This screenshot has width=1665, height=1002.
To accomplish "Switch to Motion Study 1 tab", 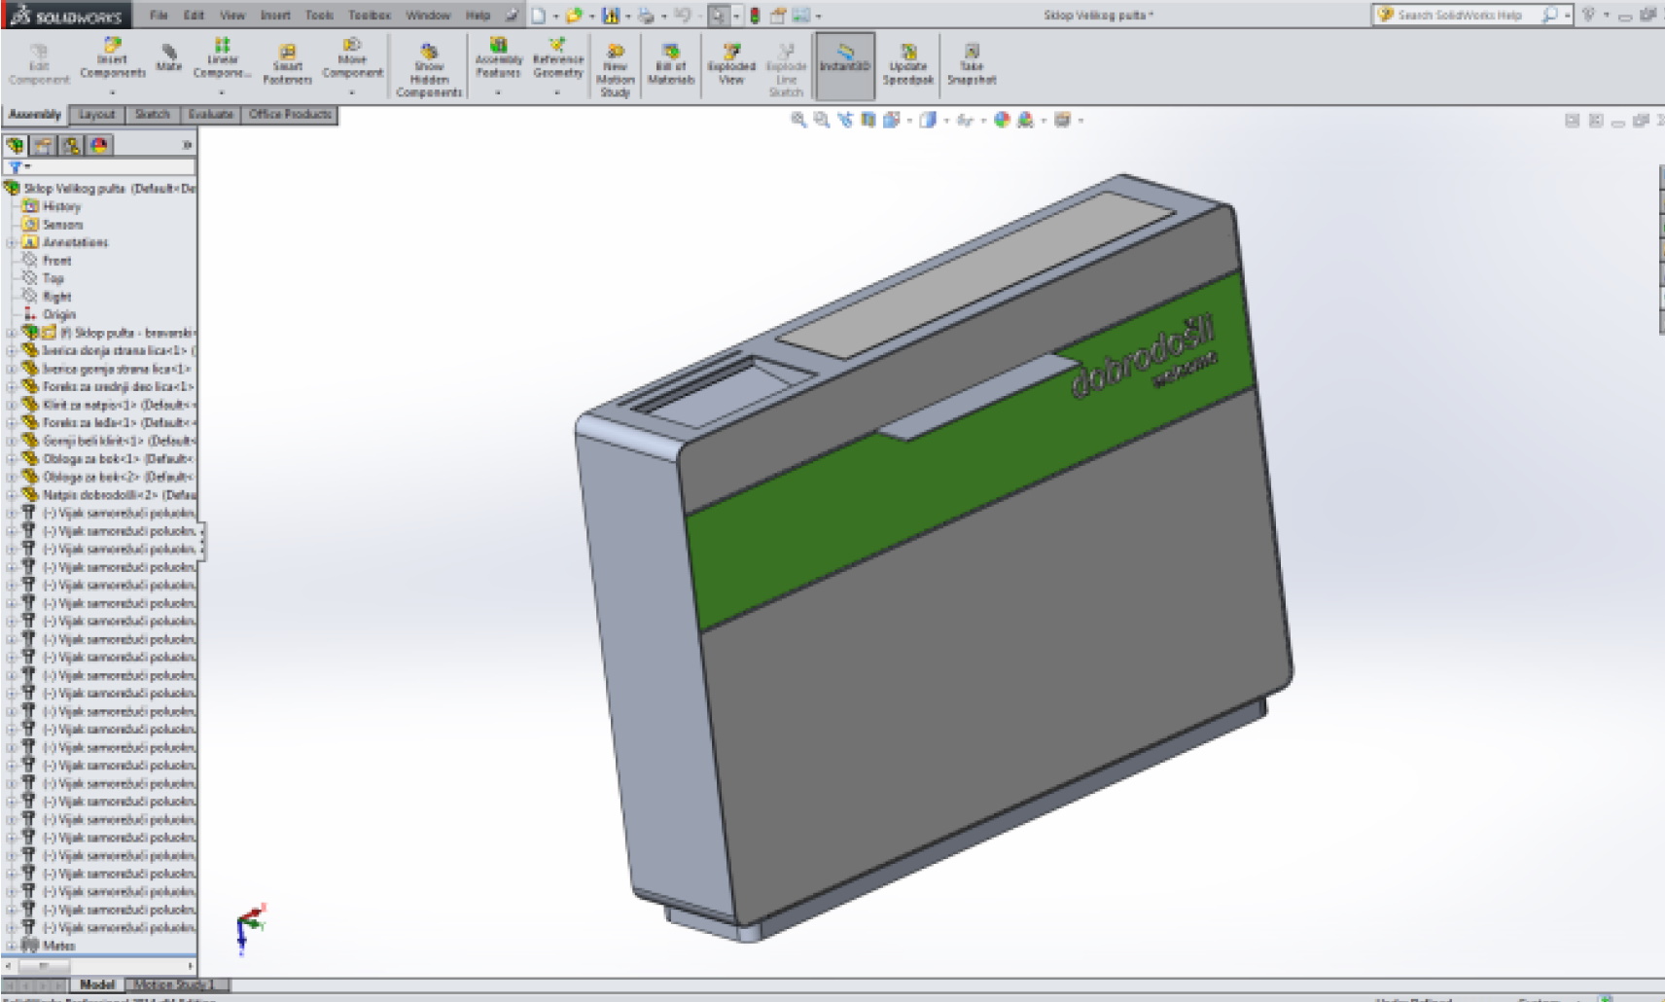I will tap(173, 984).
